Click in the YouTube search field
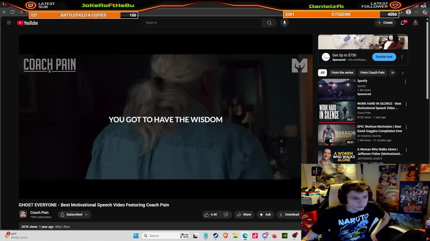430x241 pixels. coord(202,23)
